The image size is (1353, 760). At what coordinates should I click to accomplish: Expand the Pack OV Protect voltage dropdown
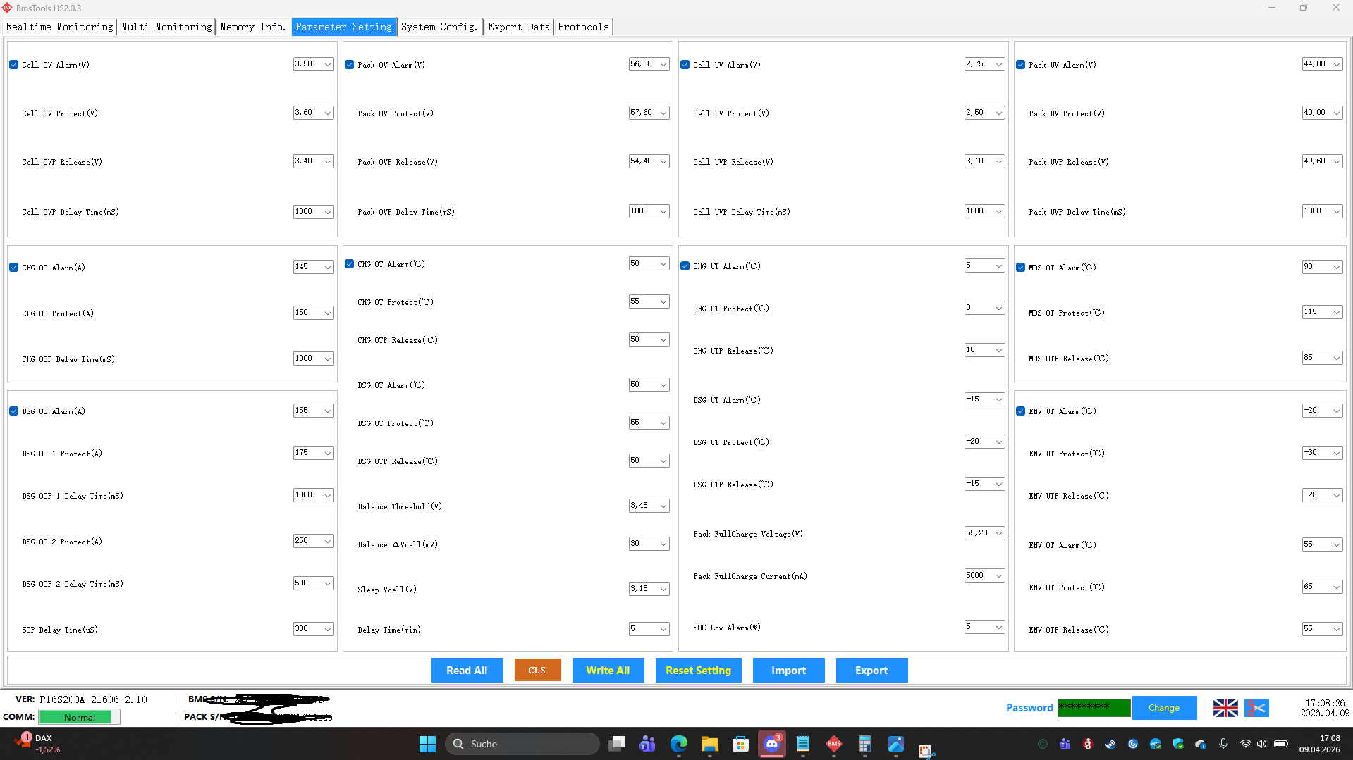pos(663,113)
